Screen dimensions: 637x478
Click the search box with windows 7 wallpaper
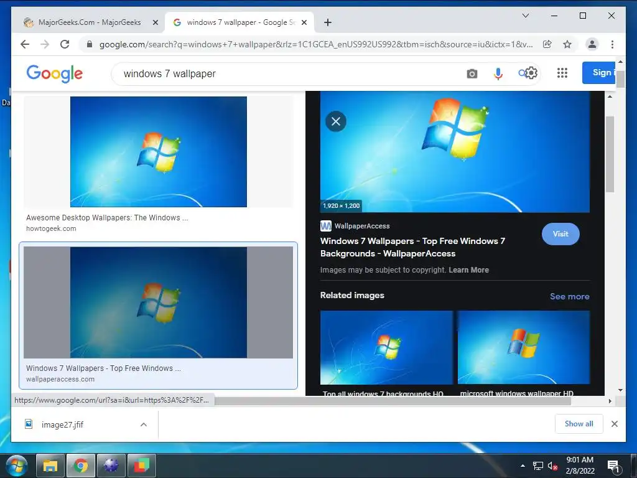[x=284, y=73]
